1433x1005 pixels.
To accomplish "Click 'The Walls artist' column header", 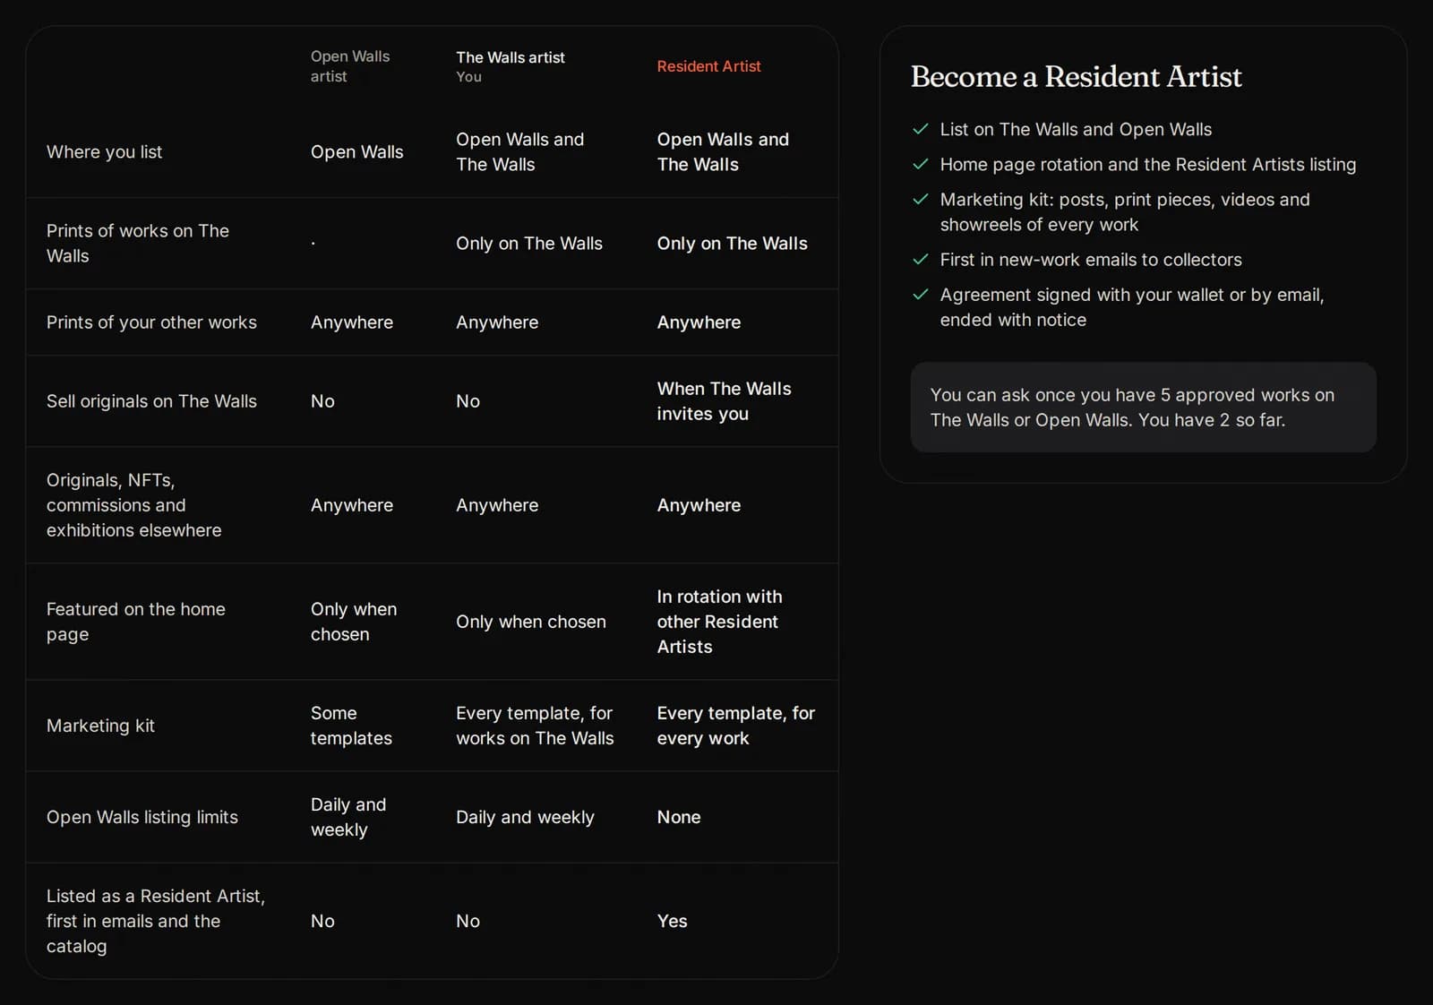I will coord(511,57).
